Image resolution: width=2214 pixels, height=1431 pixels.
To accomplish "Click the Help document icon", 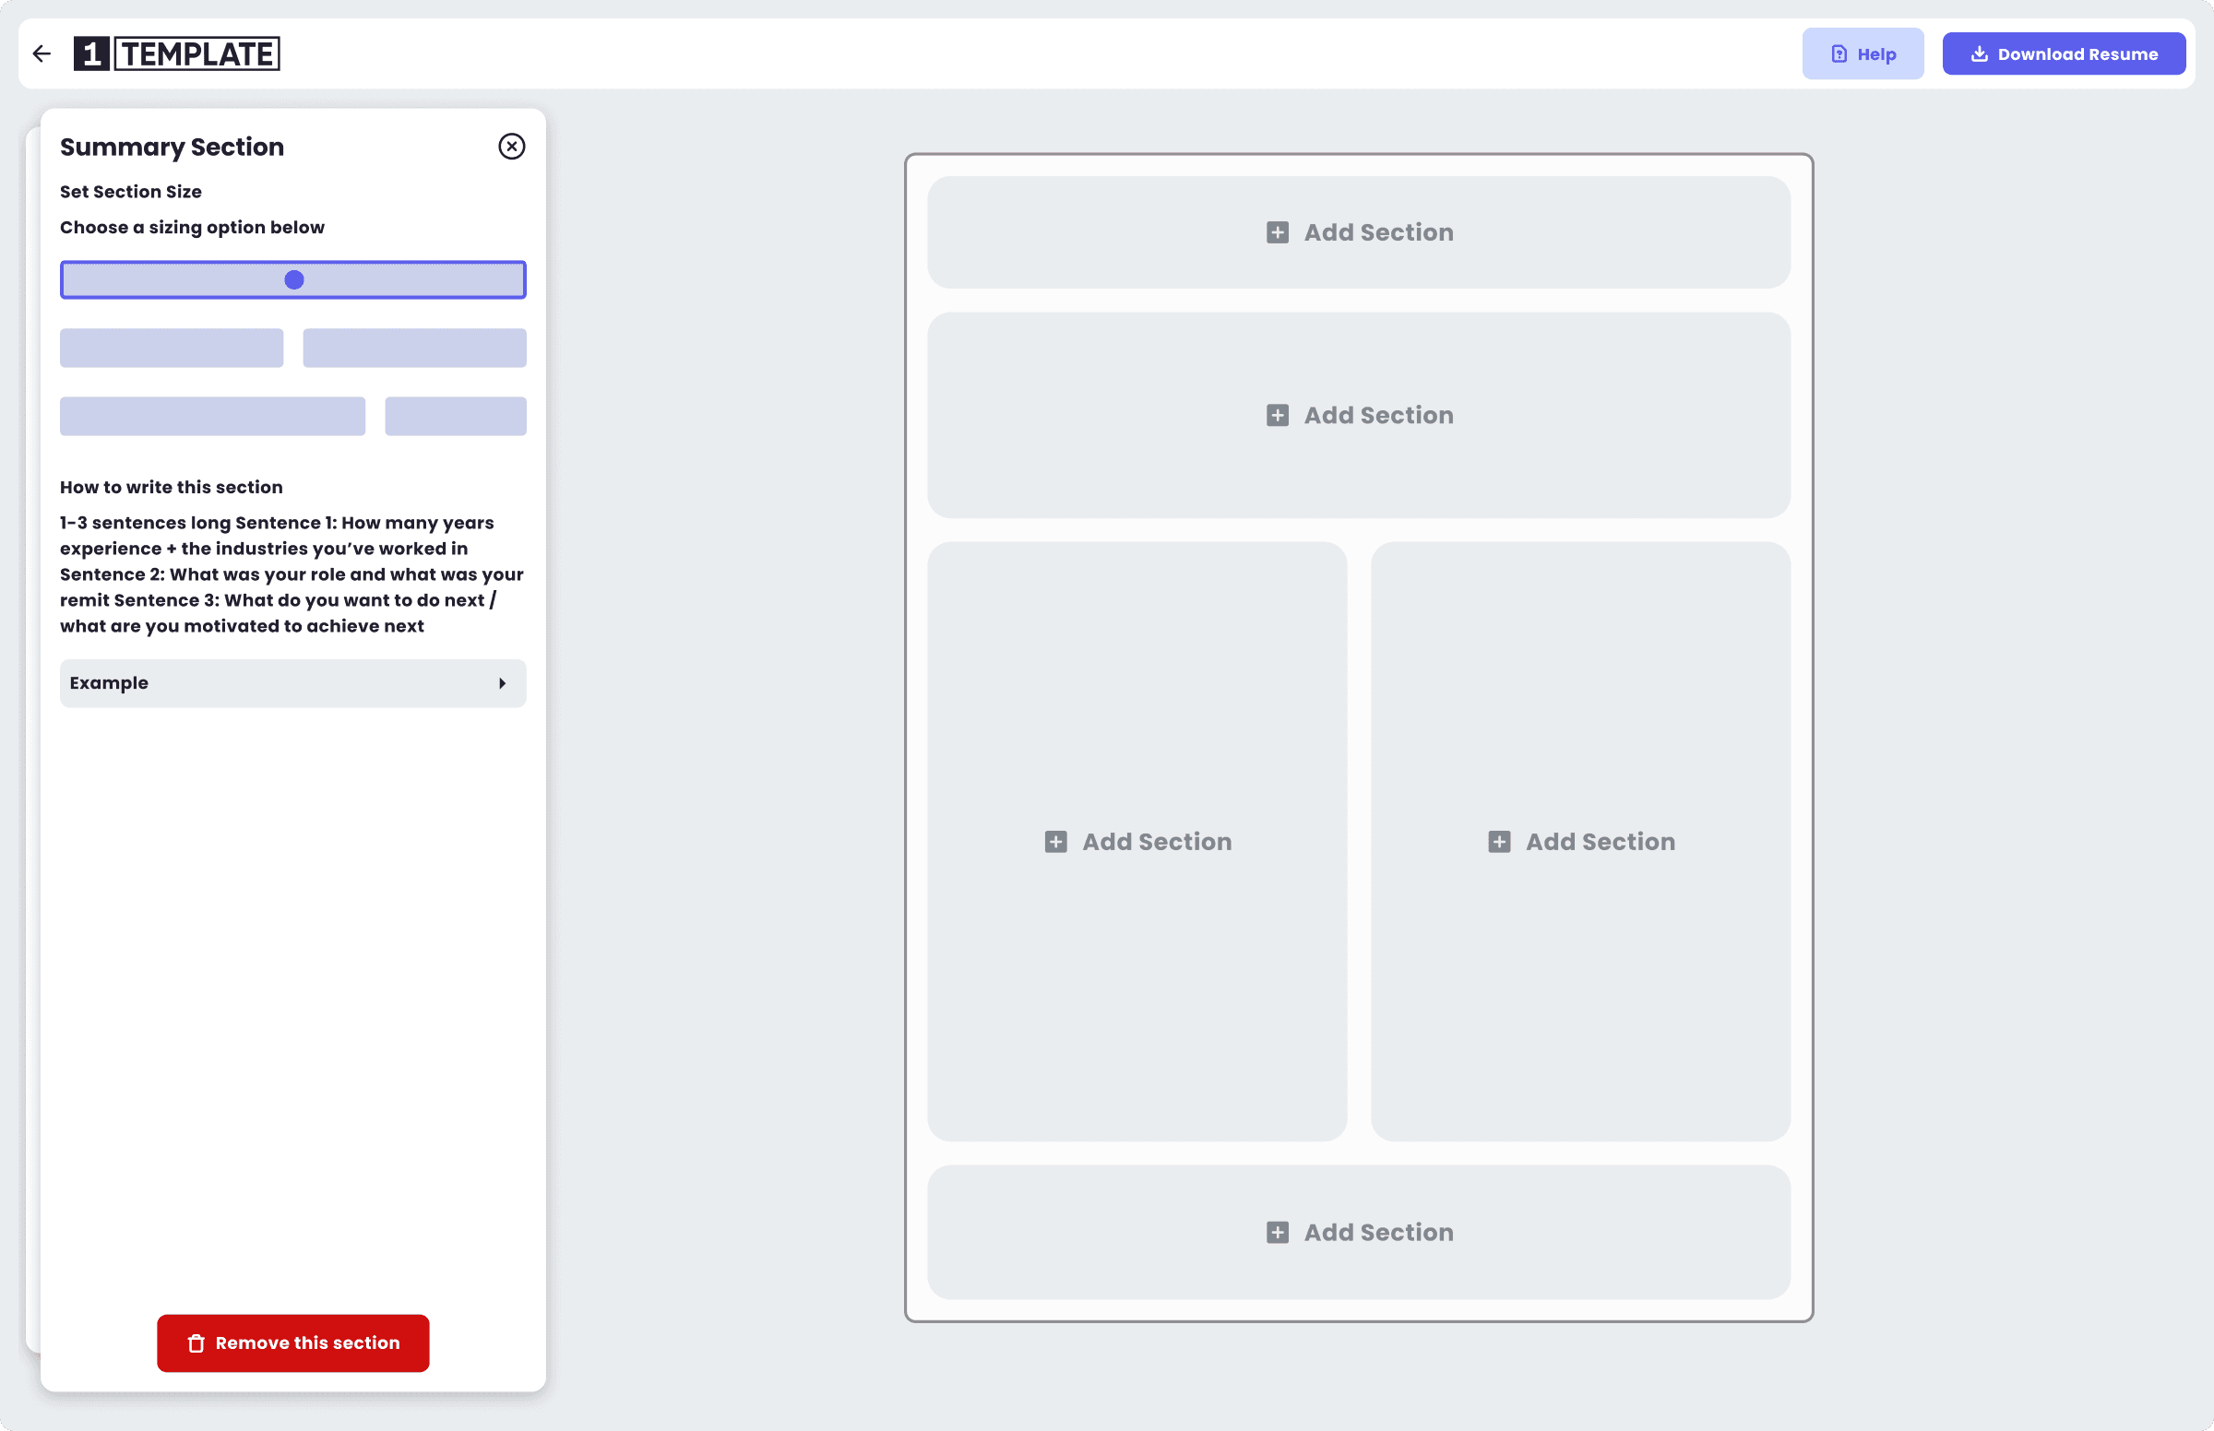I will 1839,53.
